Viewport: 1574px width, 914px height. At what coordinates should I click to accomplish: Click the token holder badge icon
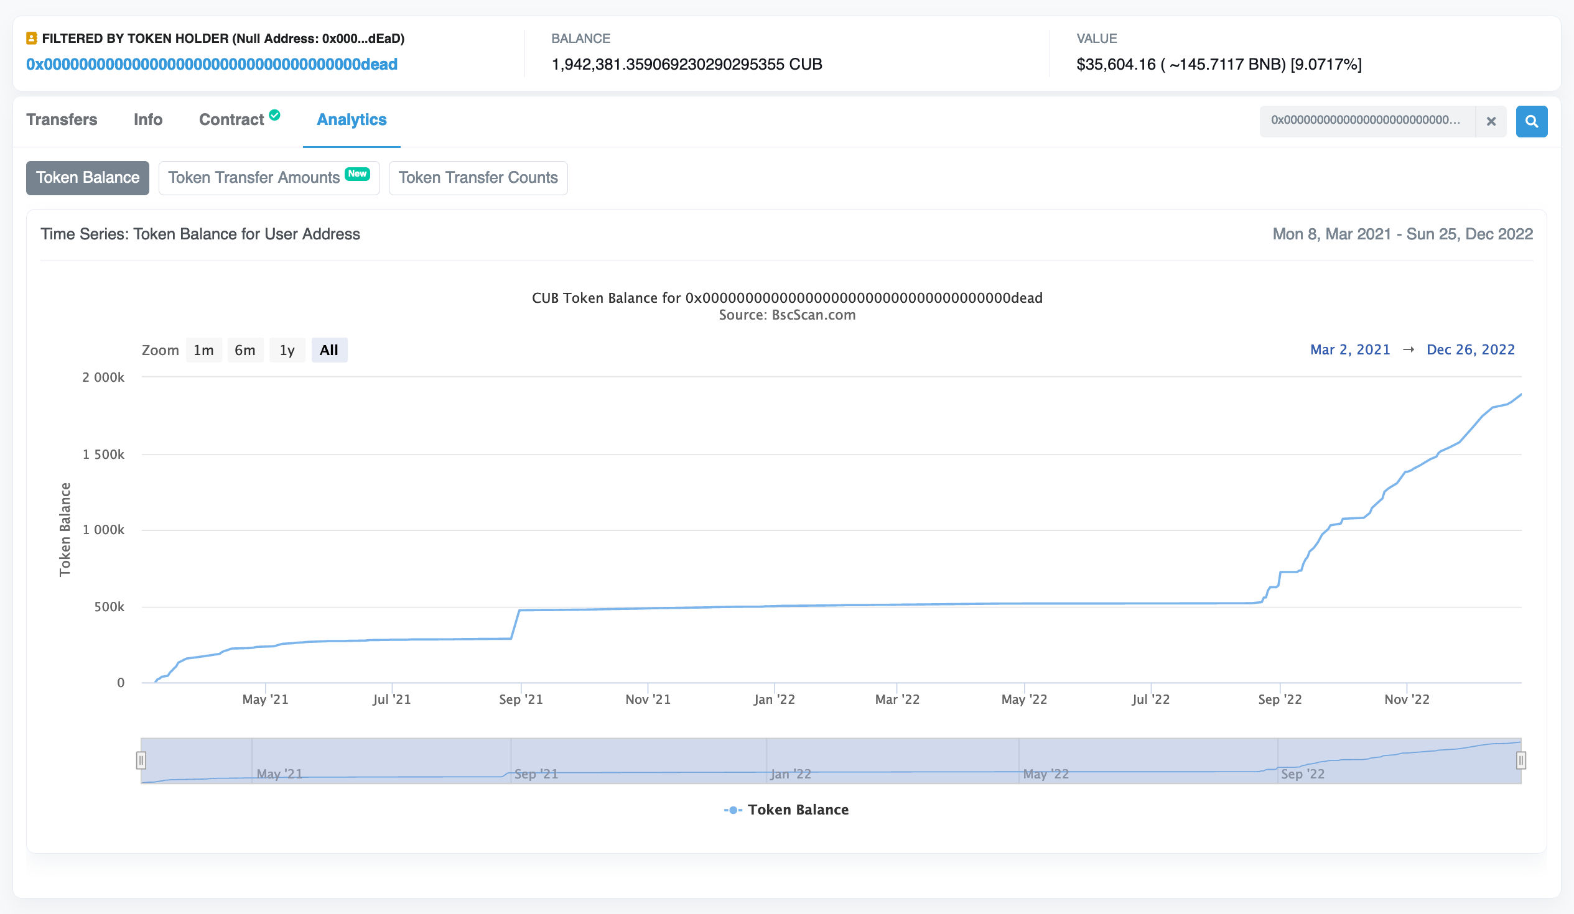31,39
